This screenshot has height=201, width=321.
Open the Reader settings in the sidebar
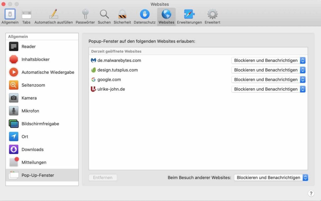click(29, 46)
